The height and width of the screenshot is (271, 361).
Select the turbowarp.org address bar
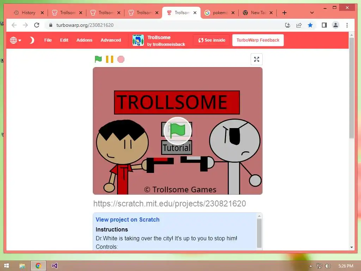[85, 25]
